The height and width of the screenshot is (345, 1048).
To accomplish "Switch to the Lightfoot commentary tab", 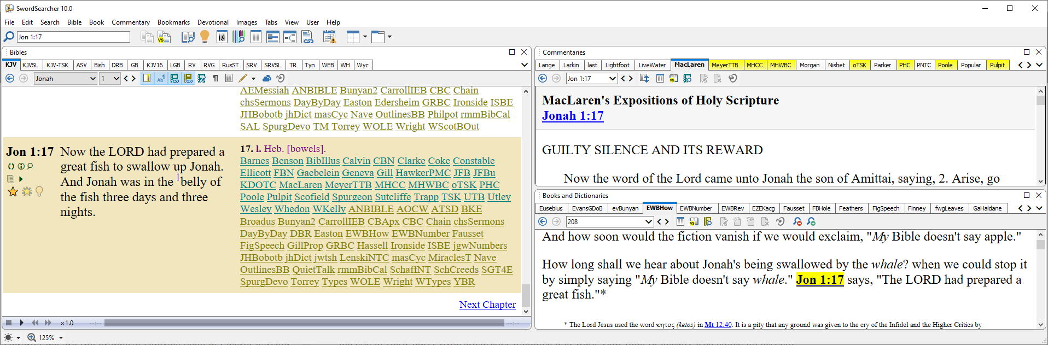I will click(x=617, y=65).
